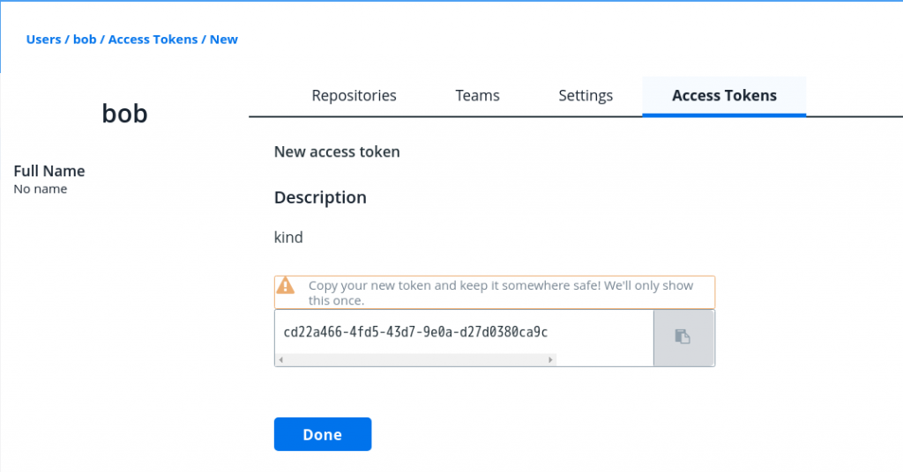903x472 pixels.
Task: Click the New breadcrumb link
Action: (223, 39)
